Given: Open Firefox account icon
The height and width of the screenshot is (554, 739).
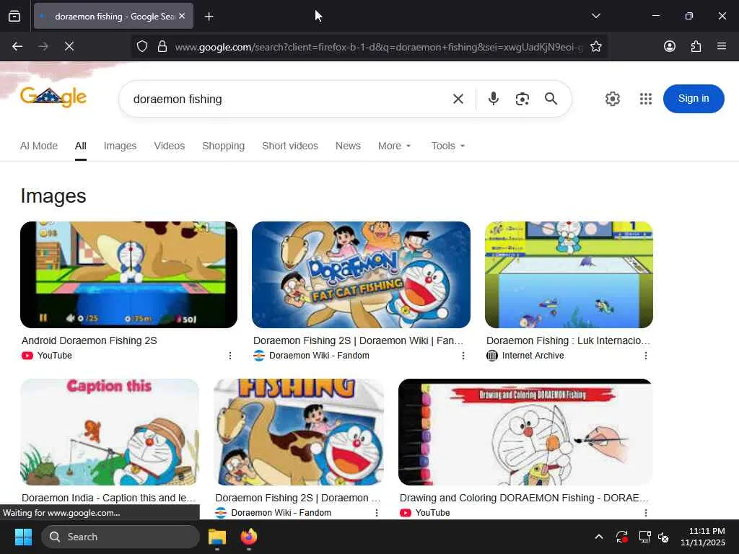Looking at the screenshot, I should click(669, 46).
